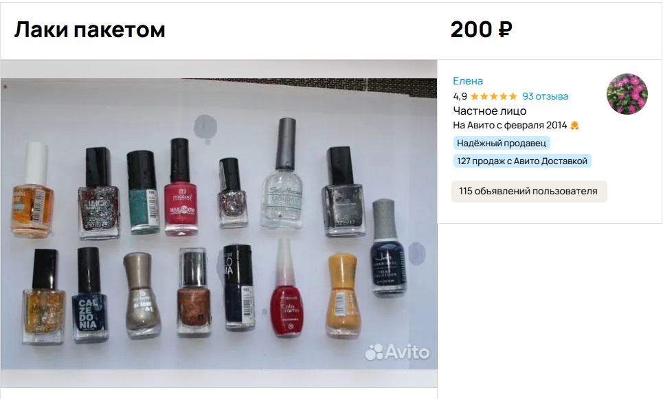Click the Calzedonia dark blue polish bottle
Screen dimensions: 663x399
[x=90, y=295]
